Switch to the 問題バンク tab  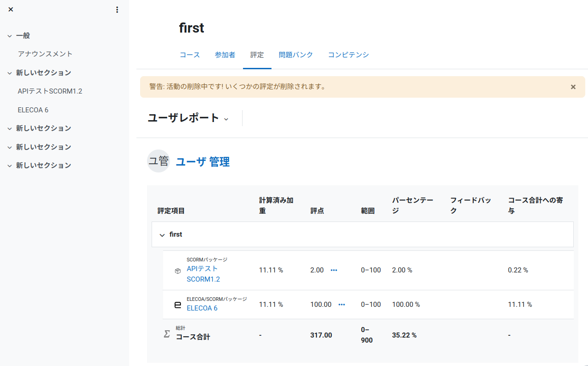pos(295,55)
